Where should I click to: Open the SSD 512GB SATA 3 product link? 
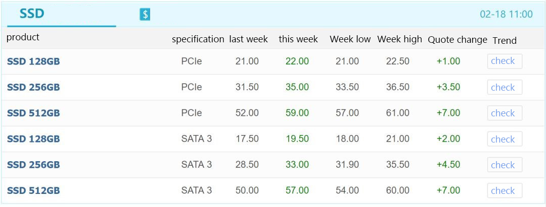click(33, 191)
